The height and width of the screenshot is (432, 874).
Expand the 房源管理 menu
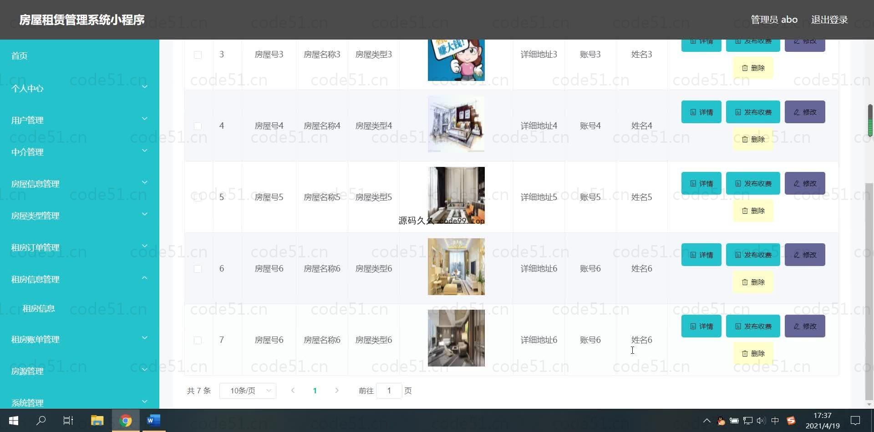(80, 371)
